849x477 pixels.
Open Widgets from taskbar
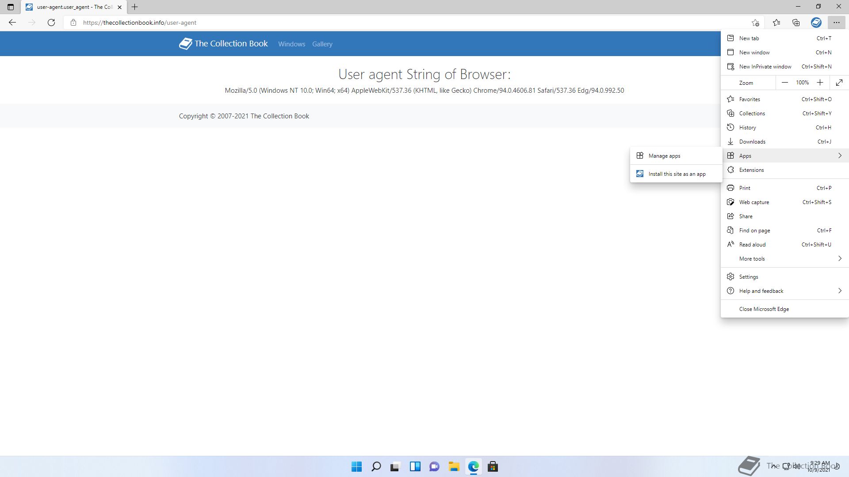coord(415,467)
